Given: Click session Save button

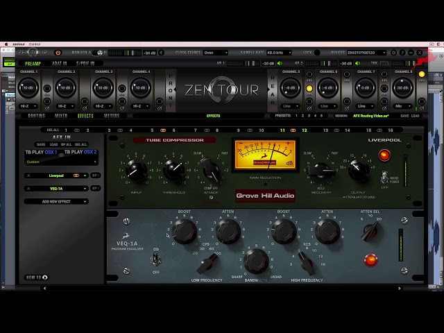Looking at the screenshot, I should coord(404,116).
